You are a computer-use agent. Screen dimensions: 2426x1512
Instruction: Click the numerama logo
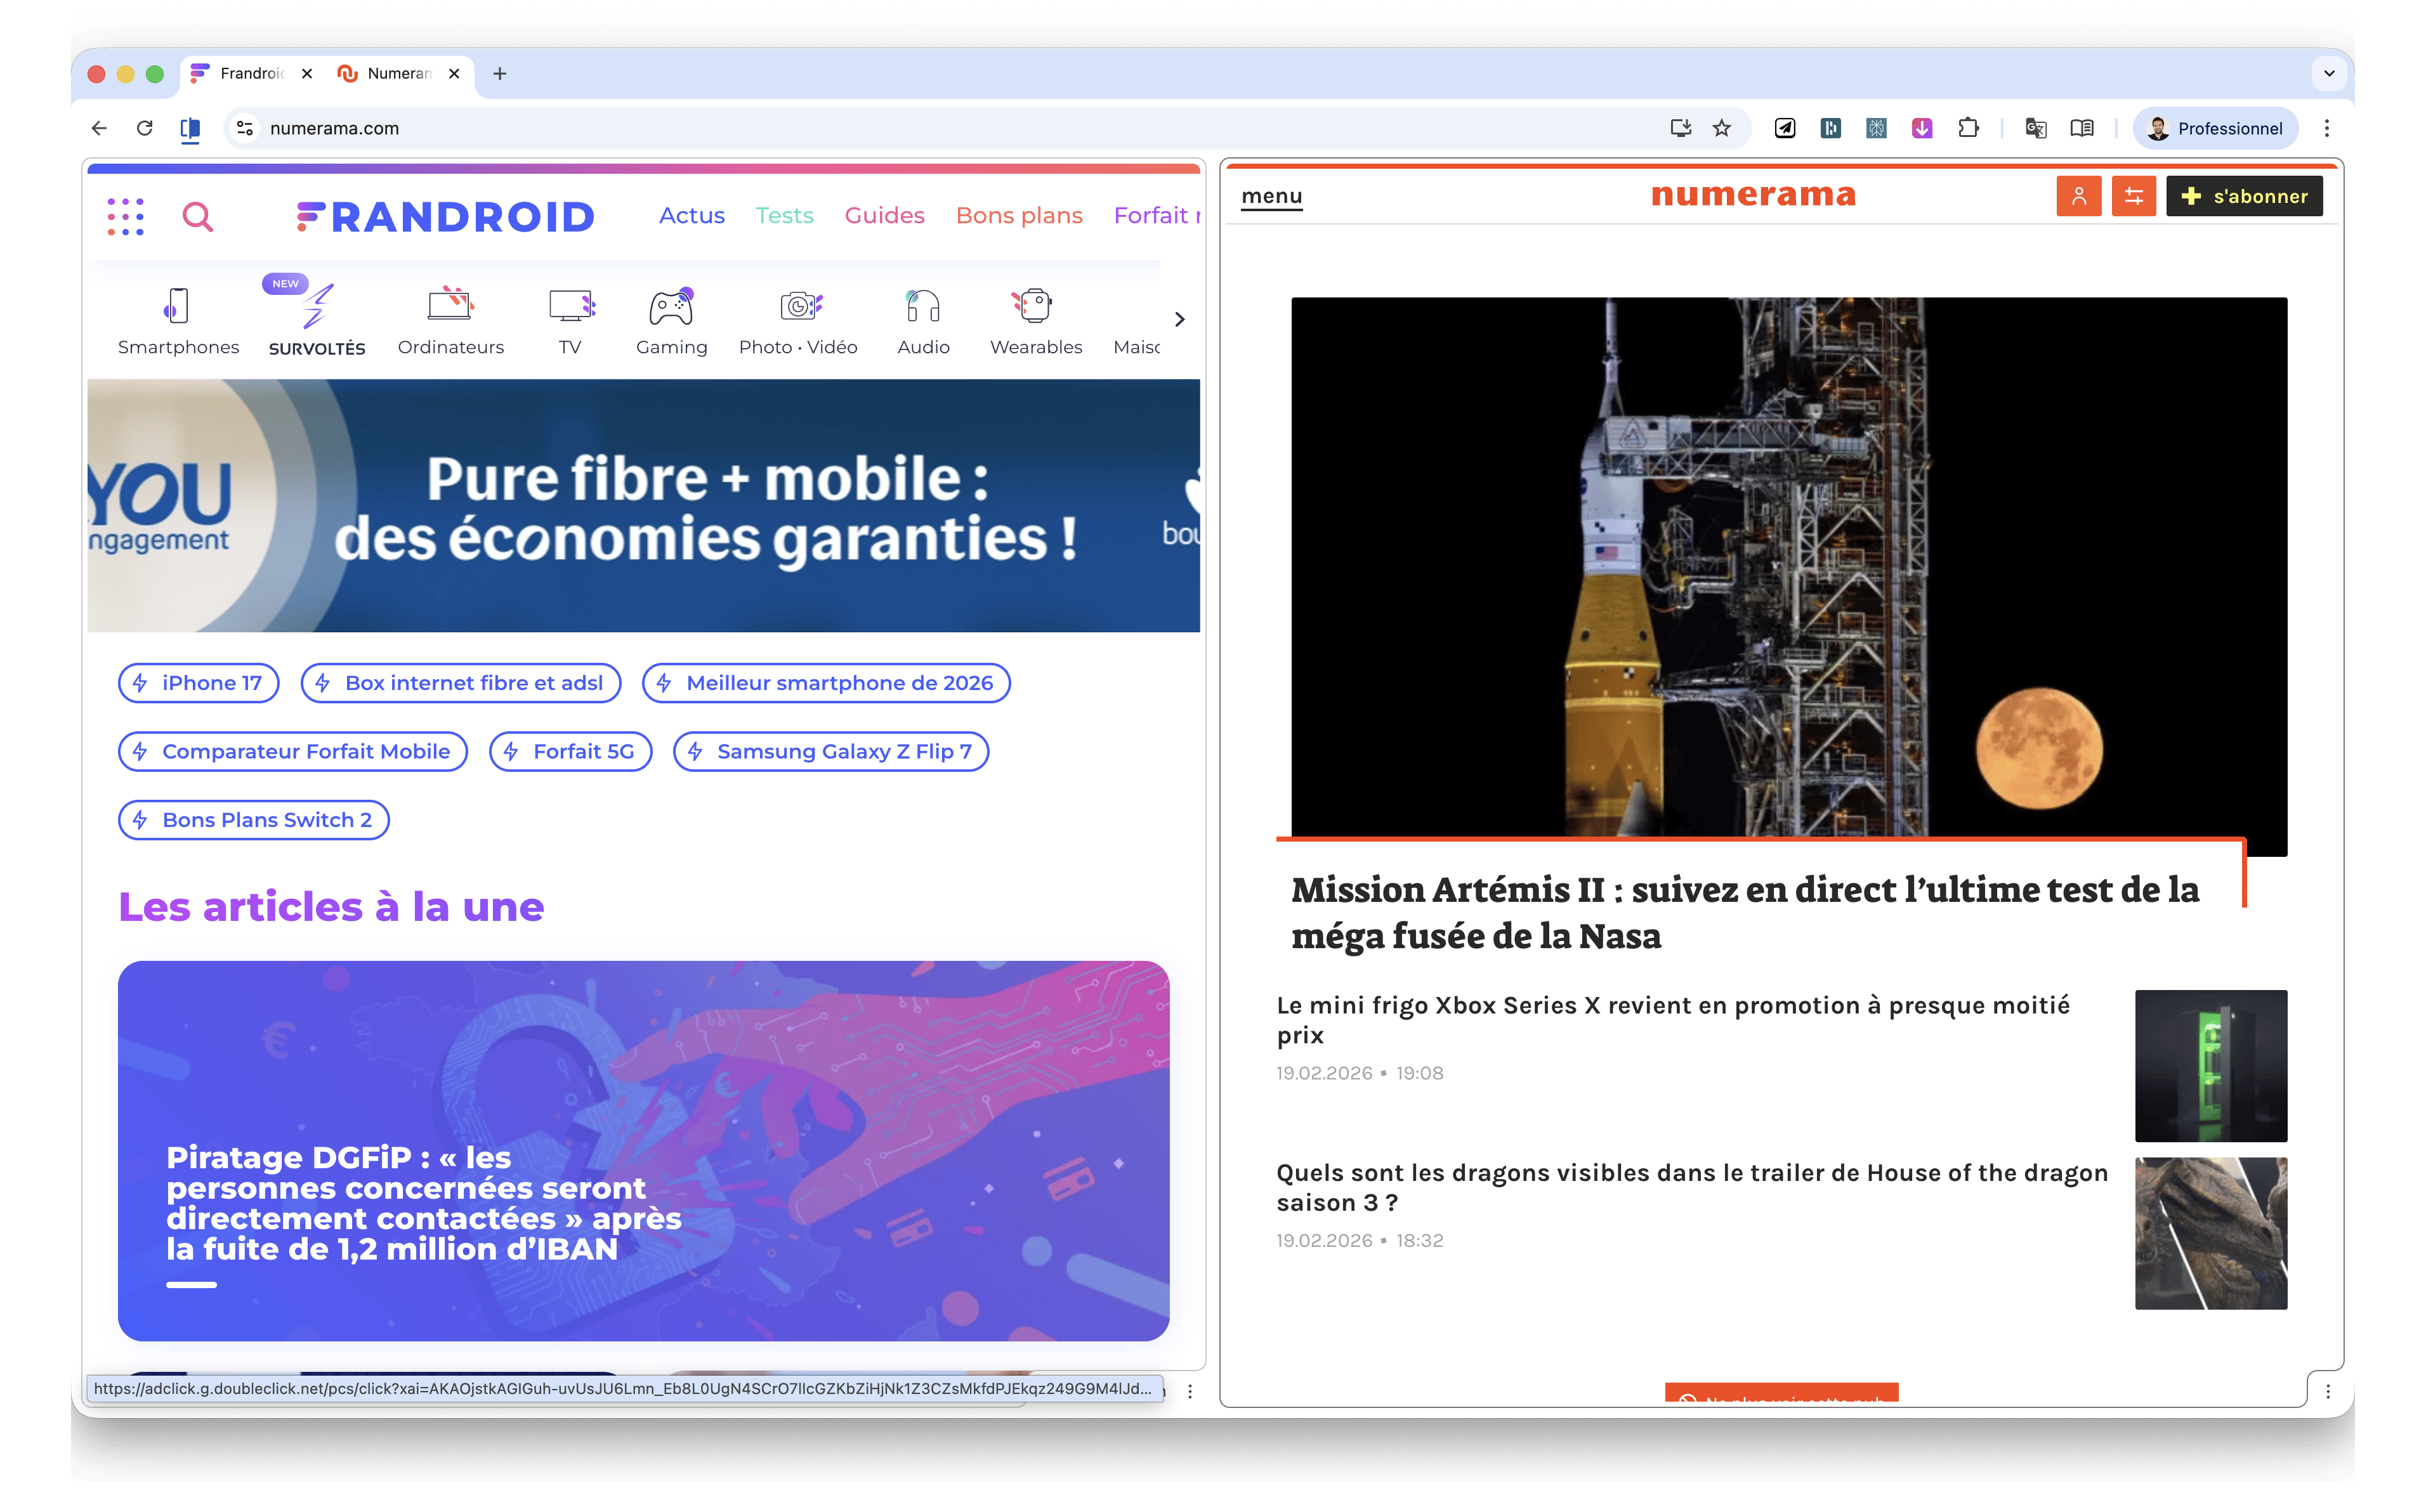(x=1753, y=194)
